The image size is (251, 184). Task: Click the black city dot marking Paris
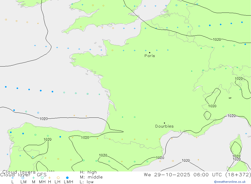pyautogui.click(x=150, y=52)
